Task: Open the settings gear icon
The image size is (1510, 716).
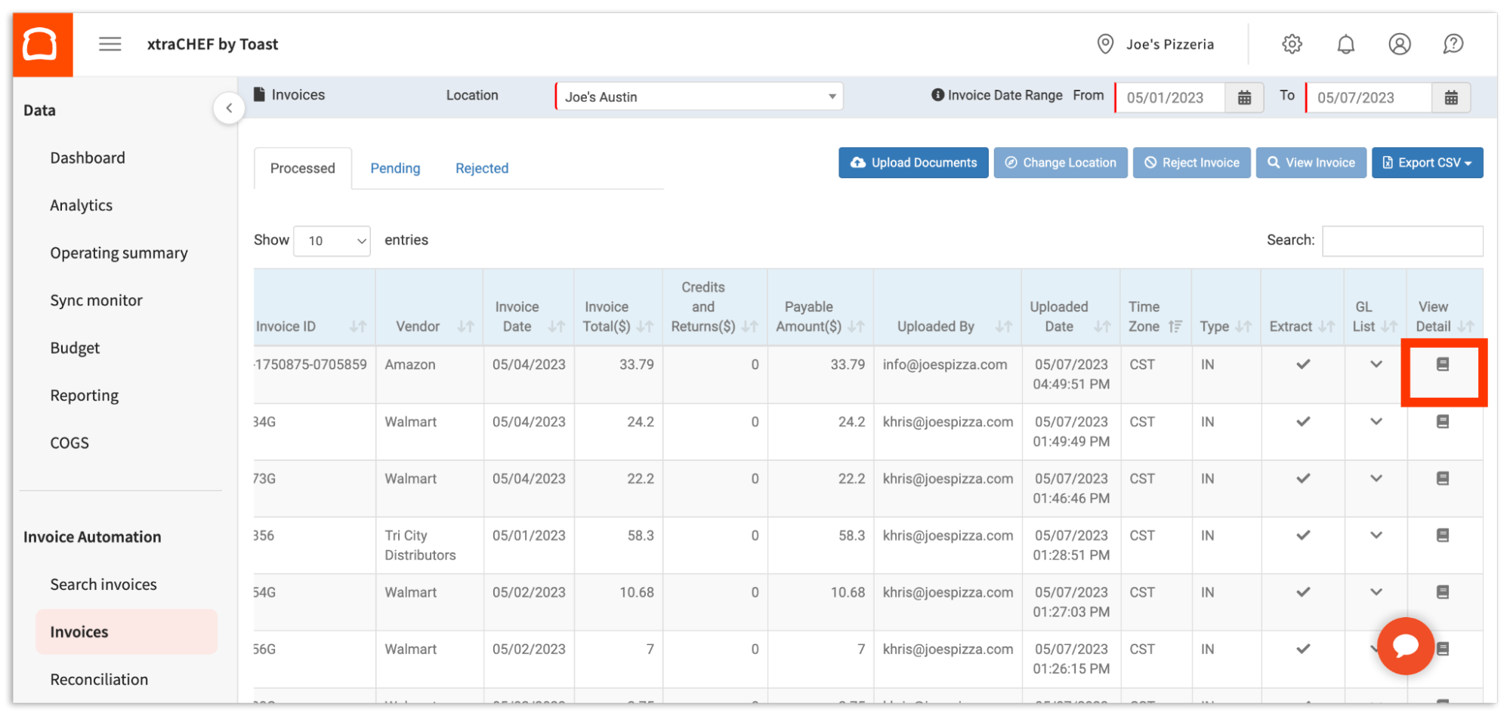Action: point(1292,44)
